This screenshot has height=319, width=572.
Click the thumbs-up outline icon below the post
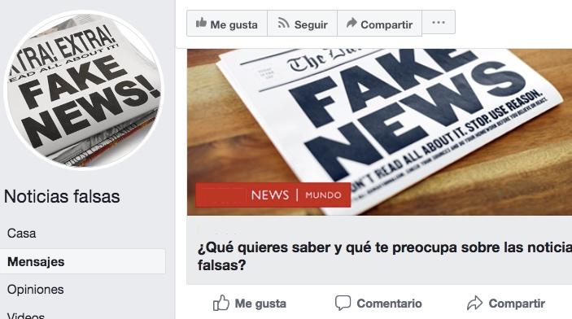coord(221,303)
